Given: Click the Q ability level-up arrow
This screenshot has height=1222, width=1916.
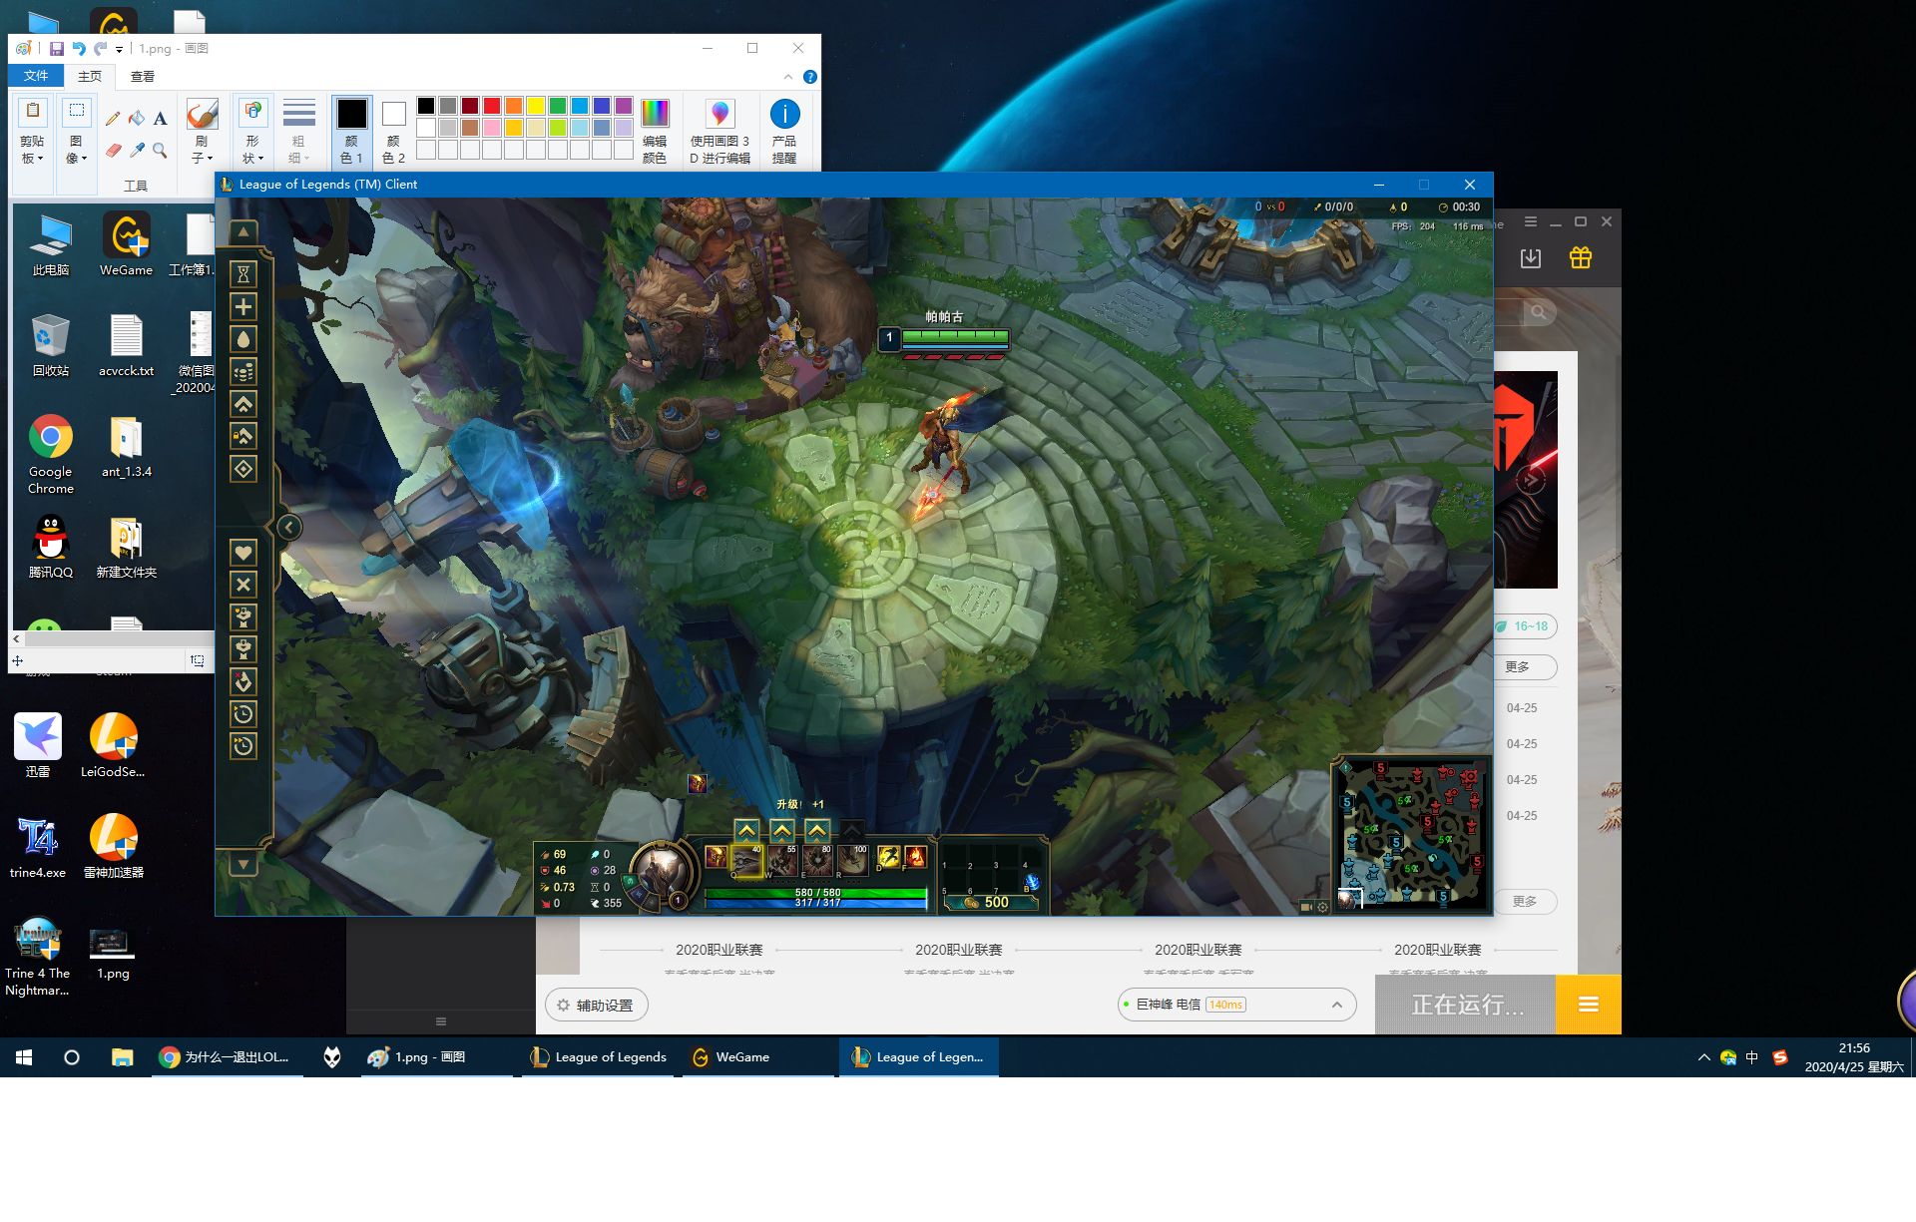Looking at the screenshot, I should click(x=746, y=830).
